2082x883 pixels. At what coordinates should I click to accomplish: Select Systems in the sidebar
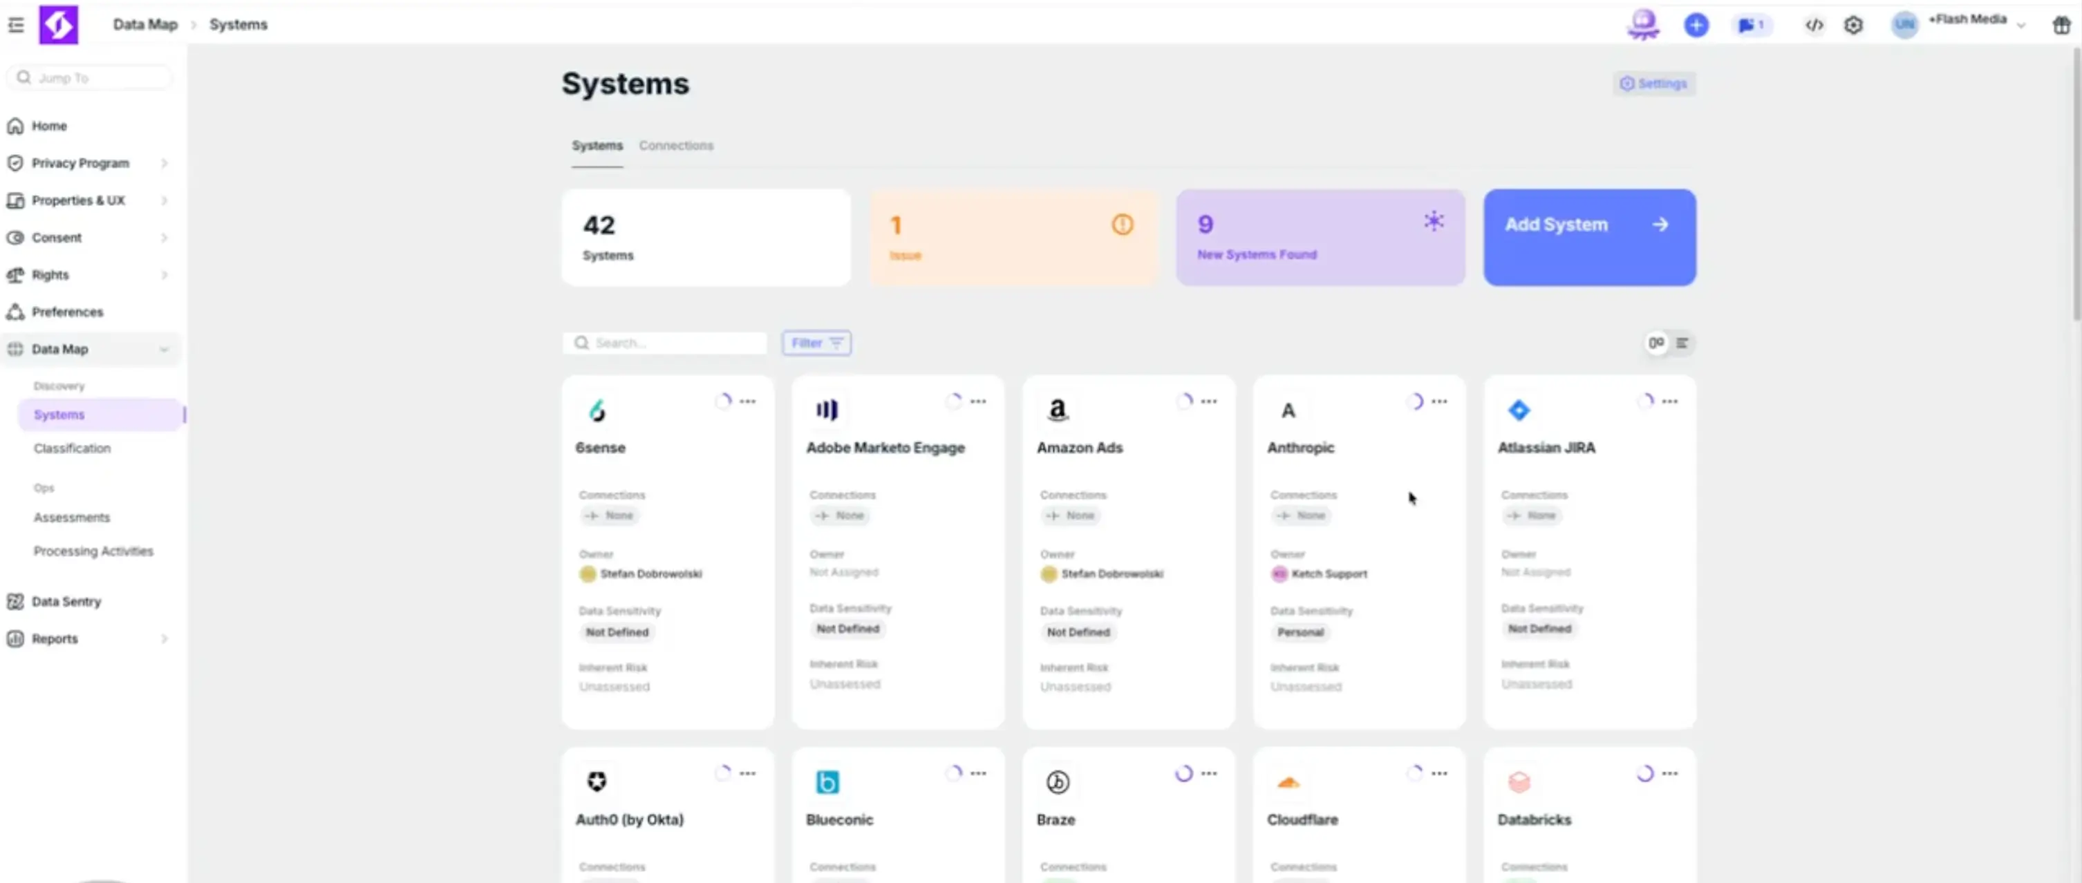(100, 415)
